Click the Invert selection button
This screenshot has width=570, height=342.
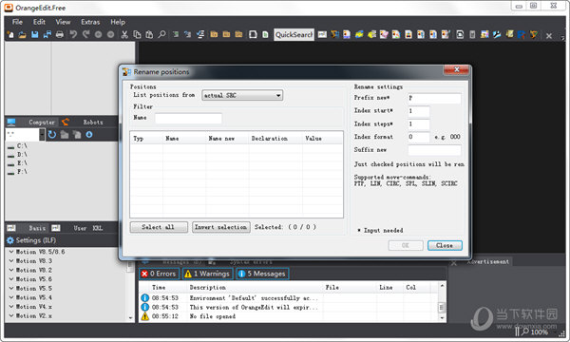pyautogui.click(x=221, y=227)
